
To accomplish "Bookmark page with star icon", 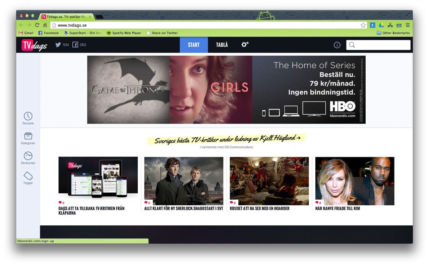I will [363, 25].
